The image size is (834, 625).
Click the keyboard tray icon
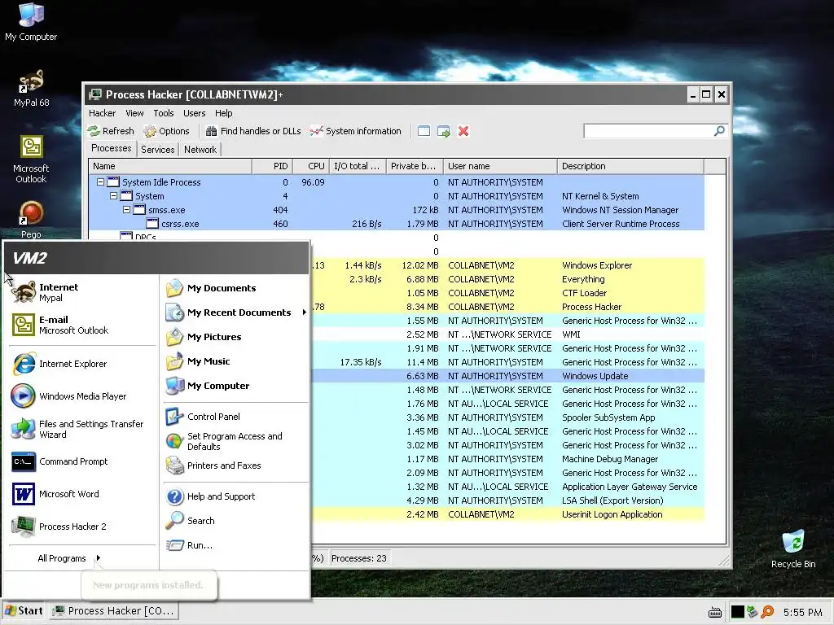[715, 613]
